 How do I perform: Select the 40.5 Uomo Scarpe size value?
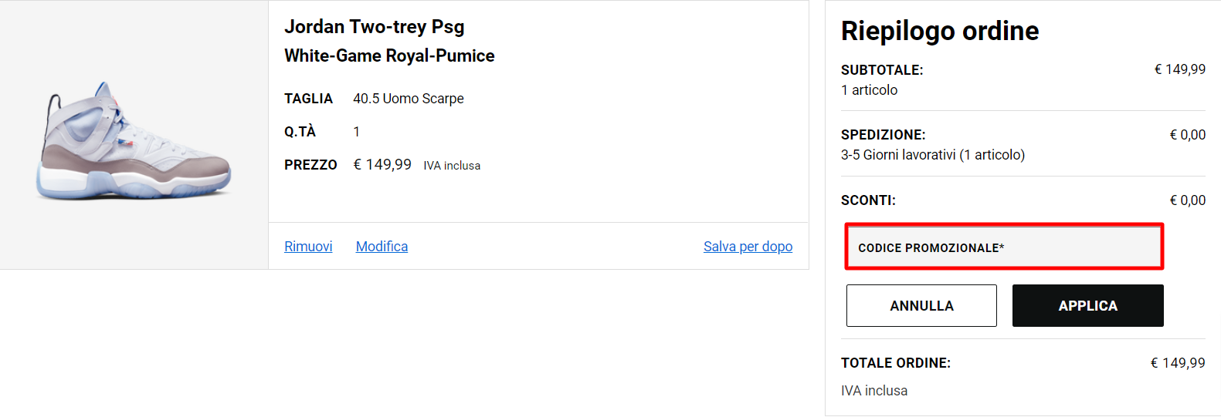point(409,99)
